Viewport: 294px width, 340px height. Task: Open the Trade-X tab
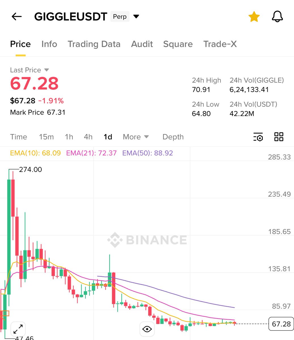pyautogui.click(x=220, y=44)
